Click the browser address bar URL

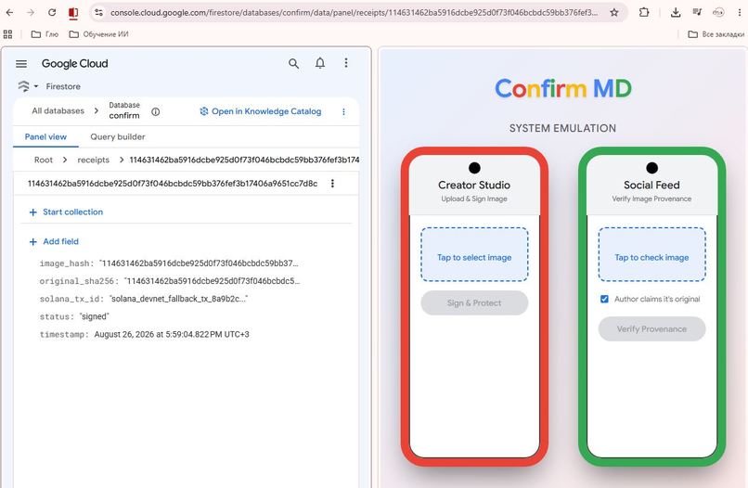354,12
